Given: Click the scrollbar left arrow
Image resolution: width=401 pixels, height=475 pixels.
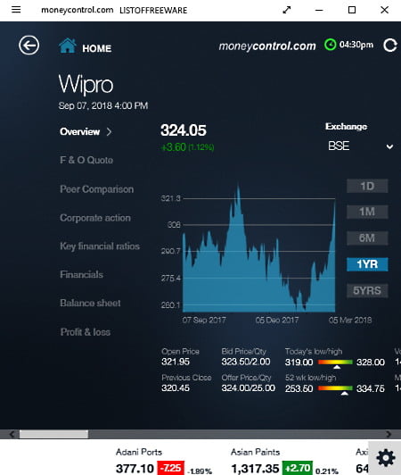Looking at the screenshot, I should pyautogui.click(x=12, y=434).
